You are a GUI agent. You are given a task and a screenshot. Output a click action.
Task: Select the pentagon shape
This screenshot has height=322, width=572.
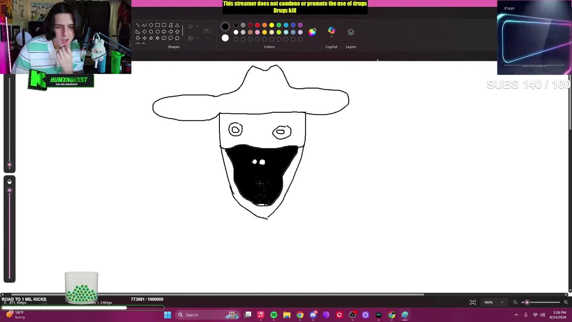point(151,32)
